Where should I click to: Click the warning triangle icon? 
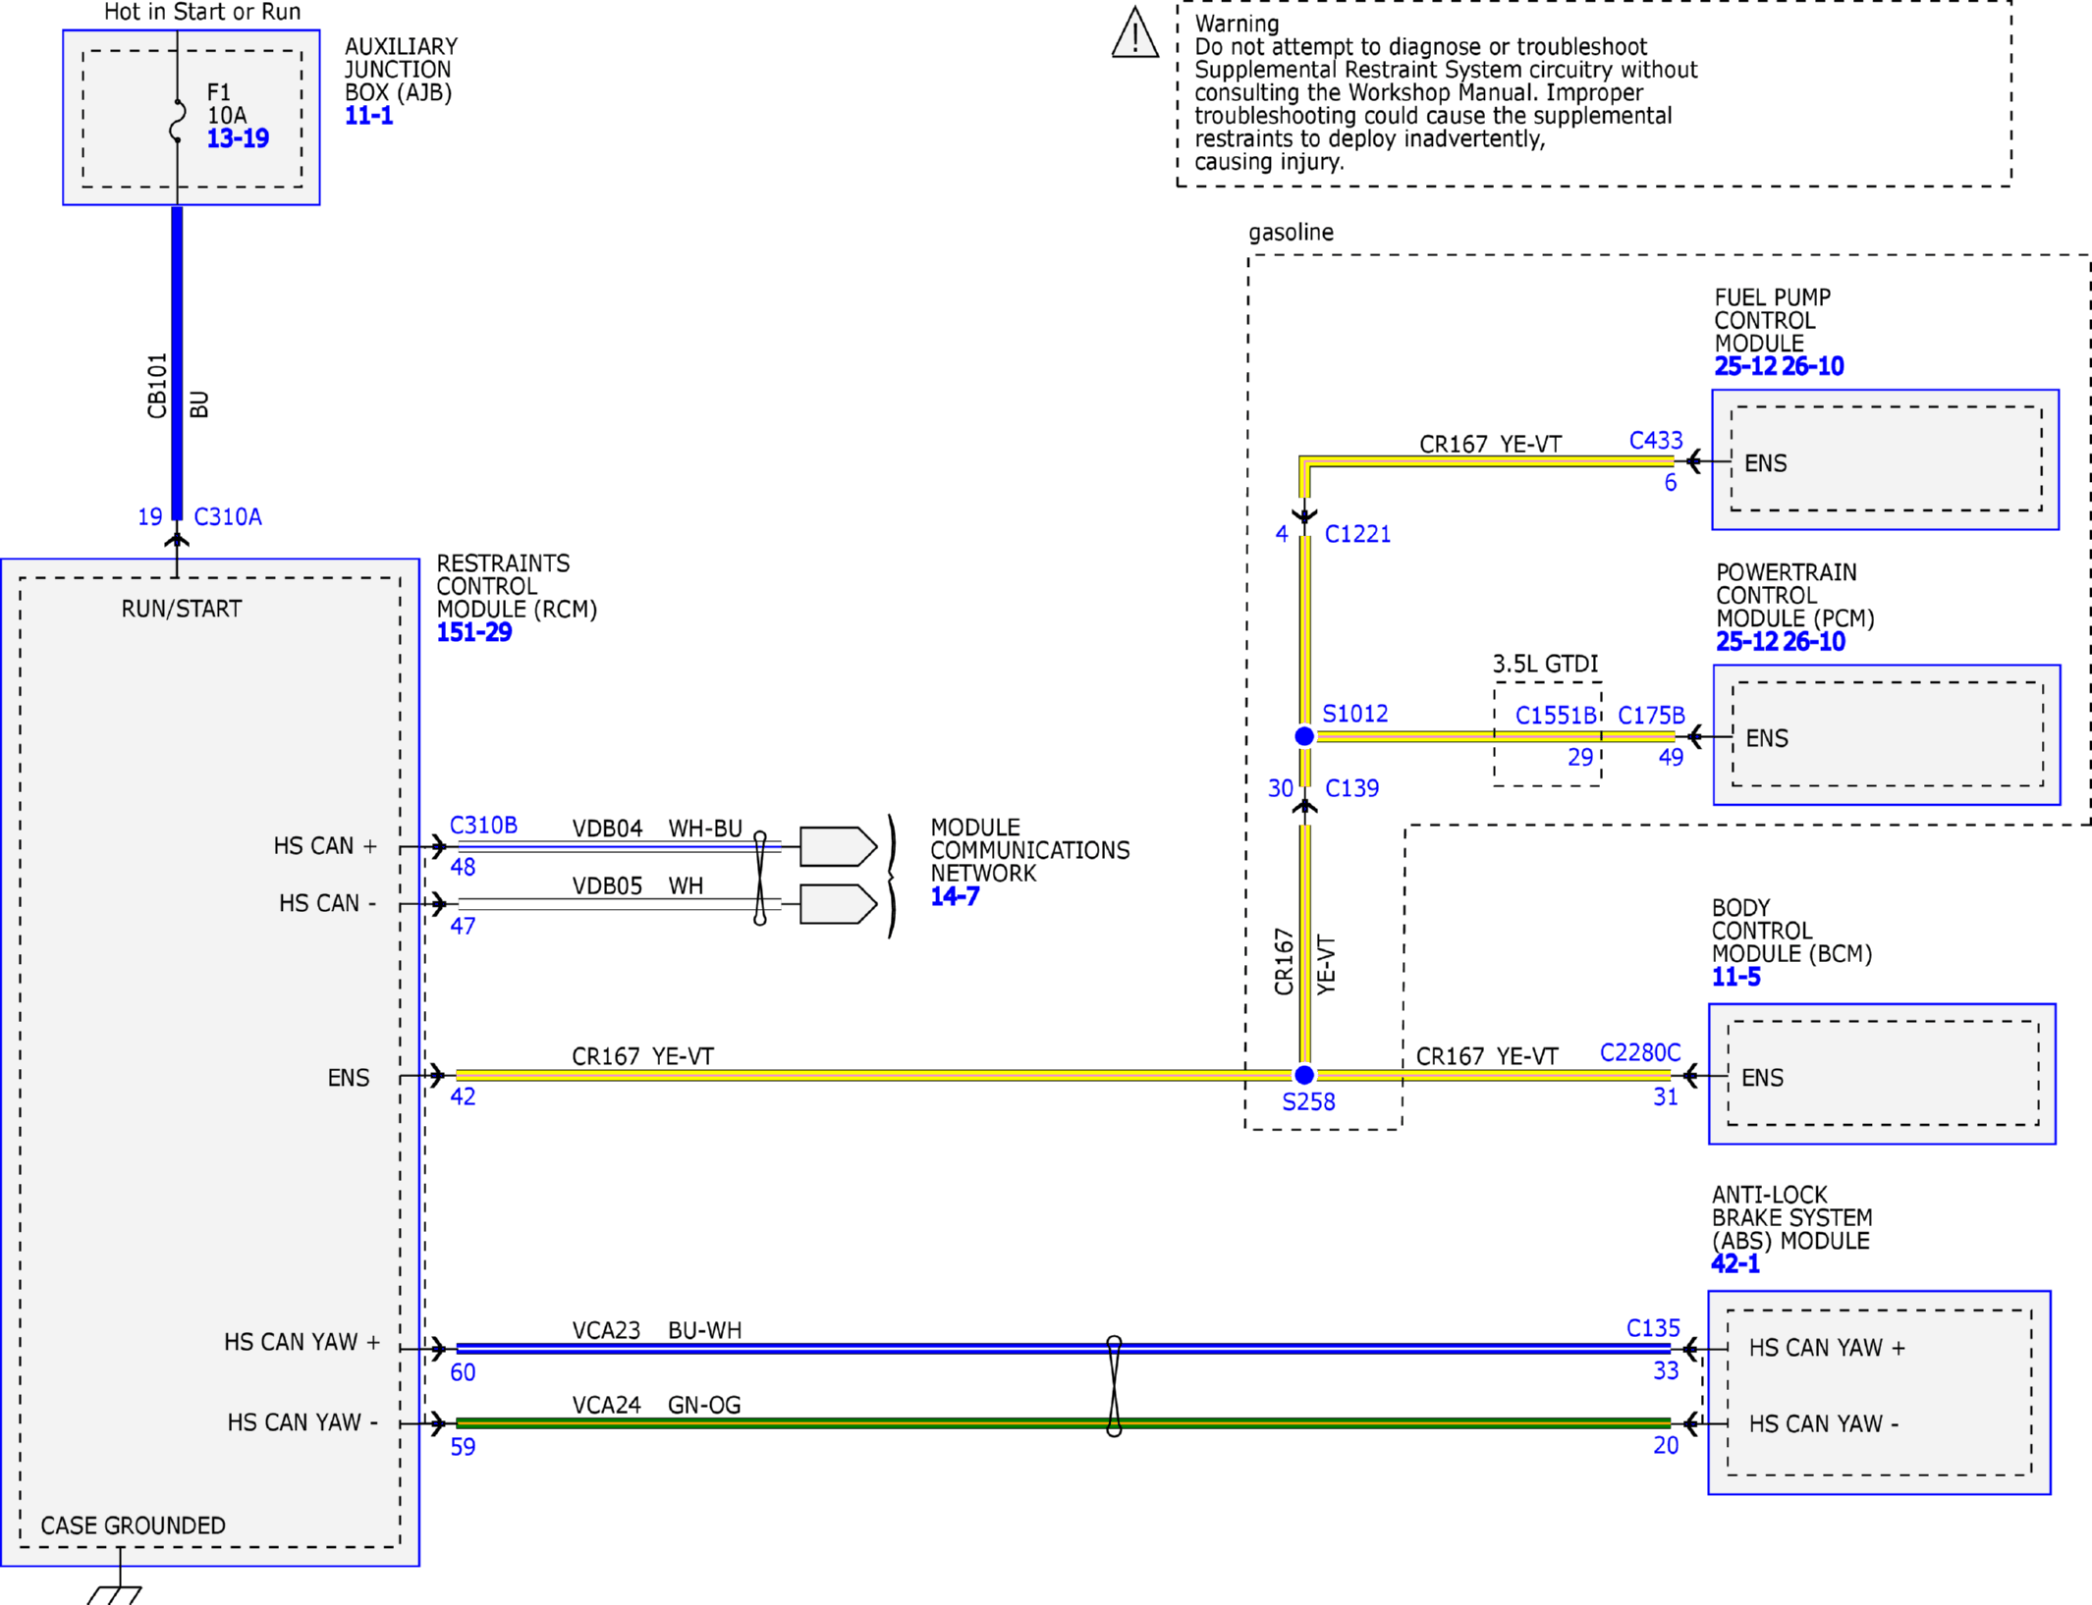coord(1135,32)
